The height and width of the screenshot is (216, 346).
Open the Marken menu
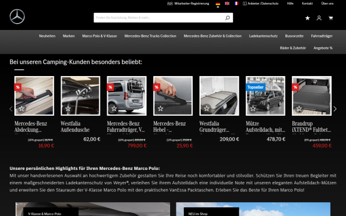coord(69,36)
